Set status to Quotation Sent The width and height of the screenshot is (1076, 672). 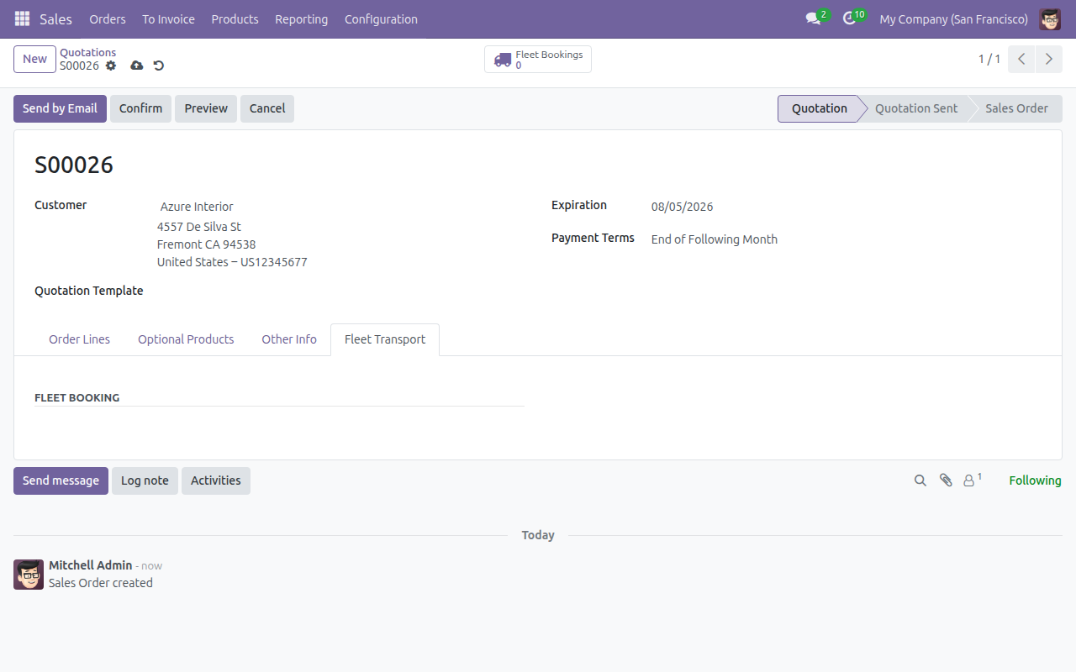916,108
